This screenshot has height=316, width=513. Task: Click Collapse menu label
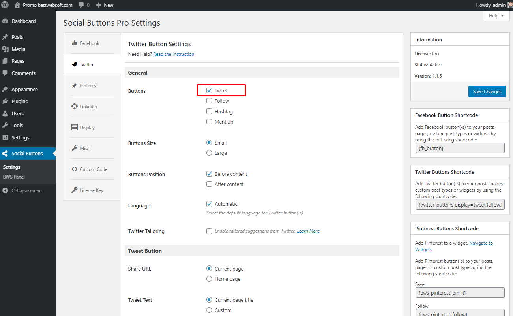click(x=26, y=191)
